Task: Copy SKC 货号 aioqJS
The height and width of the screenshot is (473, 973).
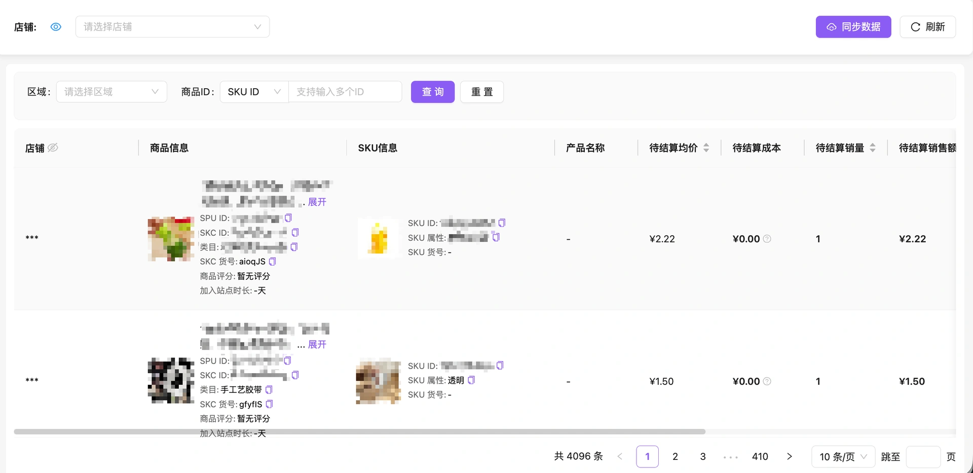Action: click(272, 262)
